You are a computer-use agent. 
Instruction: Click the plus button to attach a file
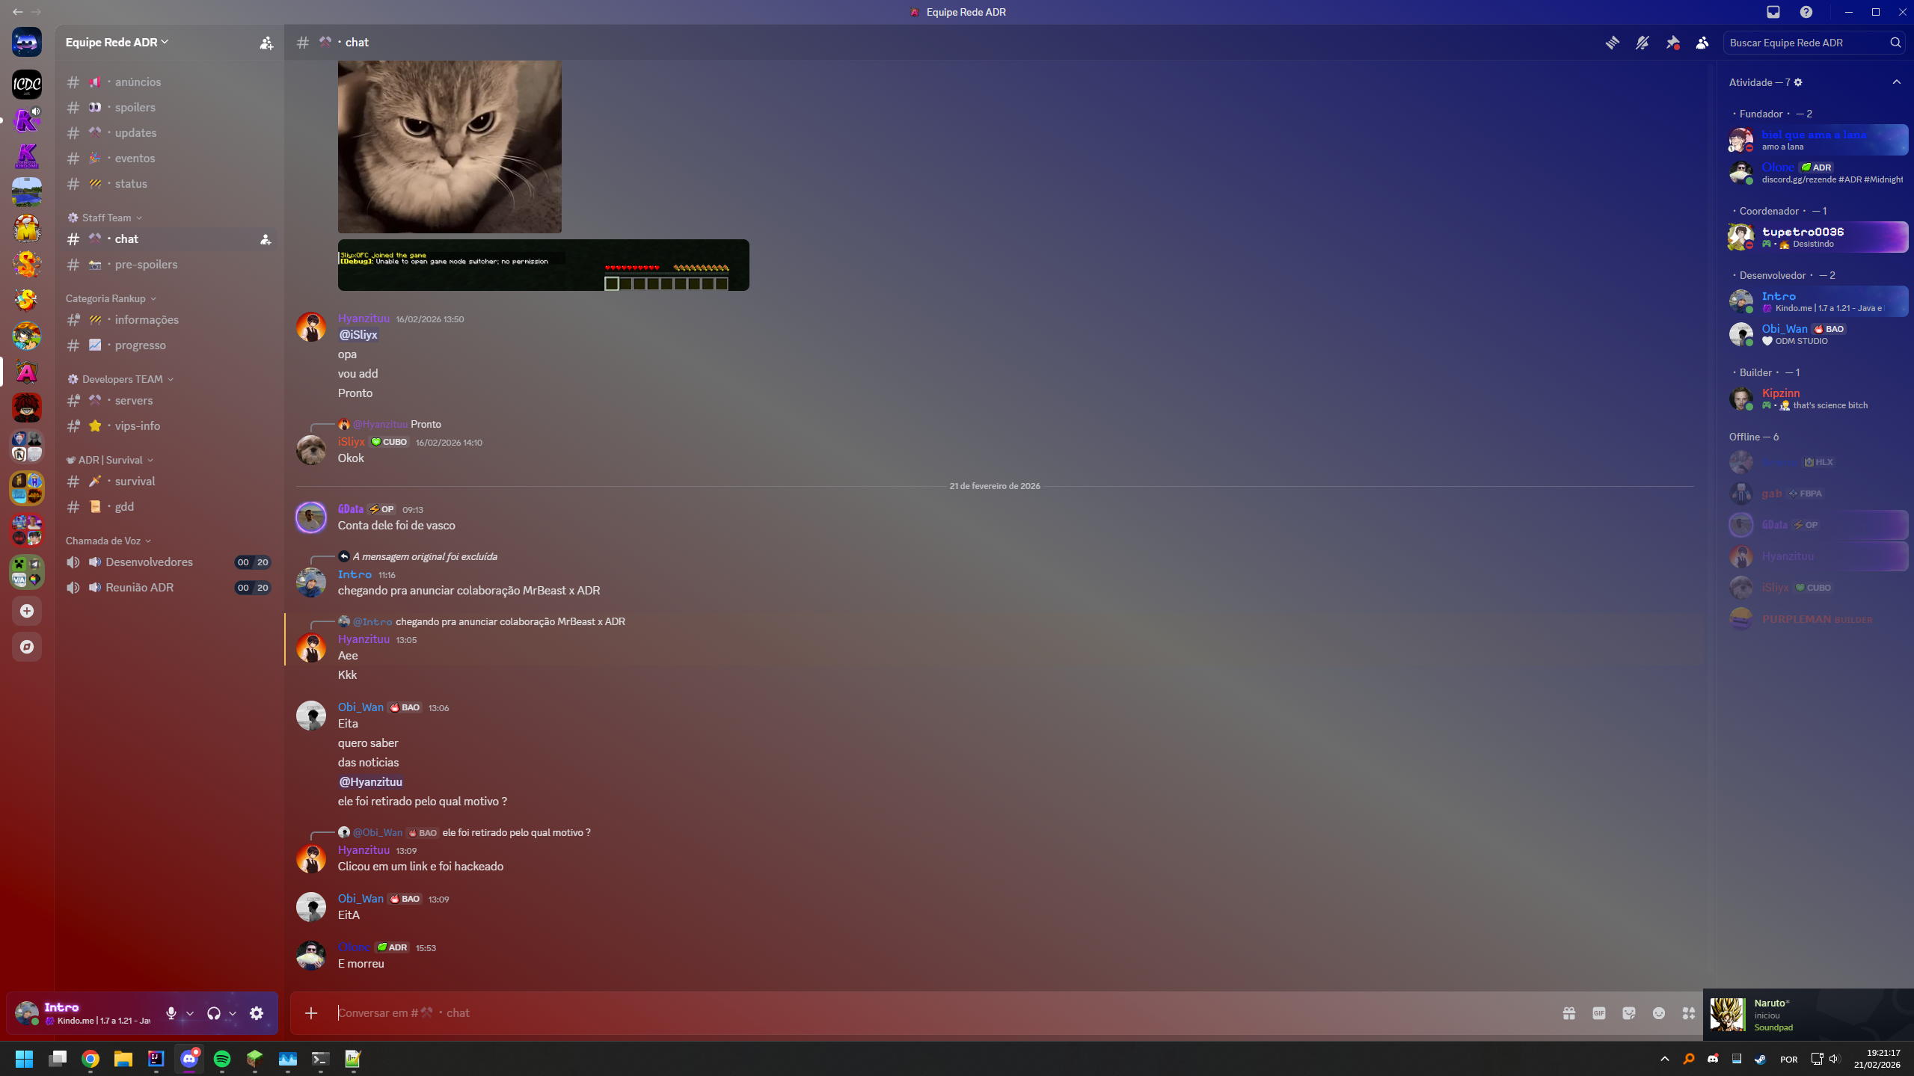tap(310, 1012)
